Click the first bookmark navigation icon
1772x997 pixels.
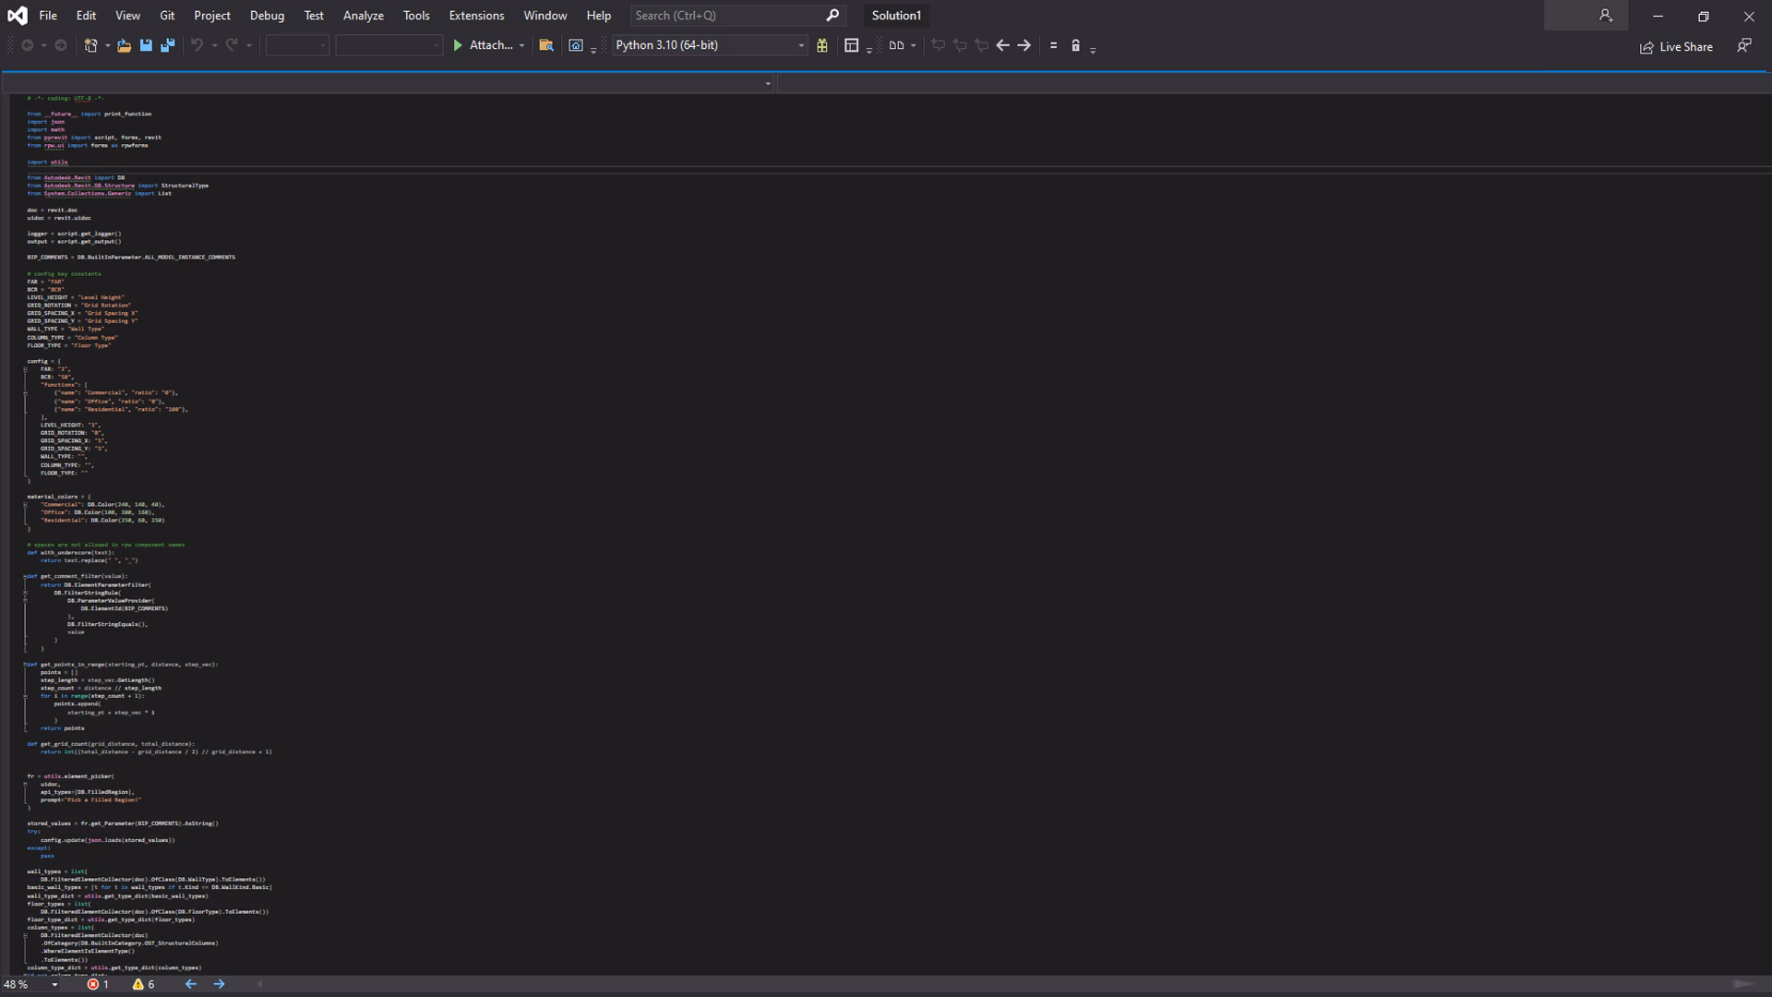pyautogui.click(x=938, y=45)
